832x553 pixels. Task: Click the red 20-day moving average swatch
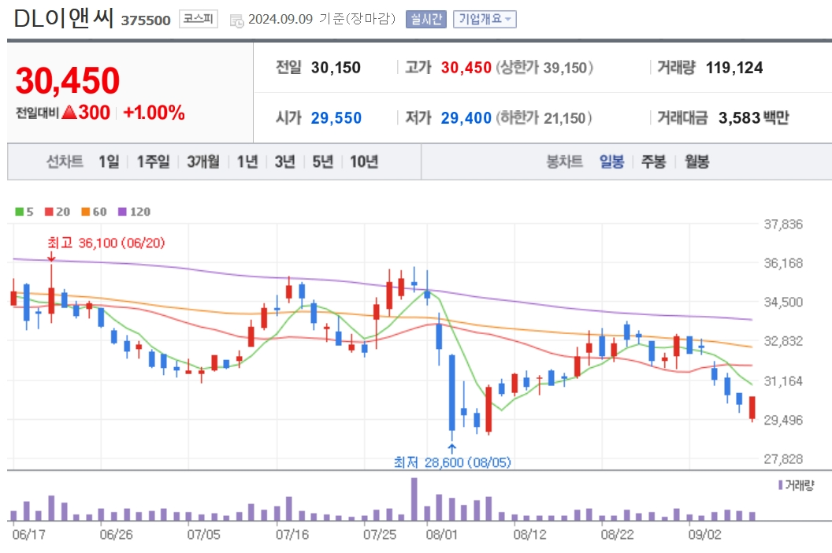pos(50,212)
